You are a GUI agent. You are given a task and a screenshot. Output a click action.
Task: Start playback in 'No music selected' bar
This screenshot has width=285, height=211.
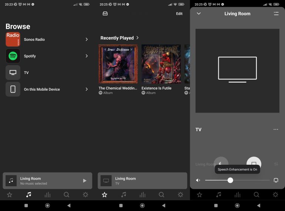(84, 181)
